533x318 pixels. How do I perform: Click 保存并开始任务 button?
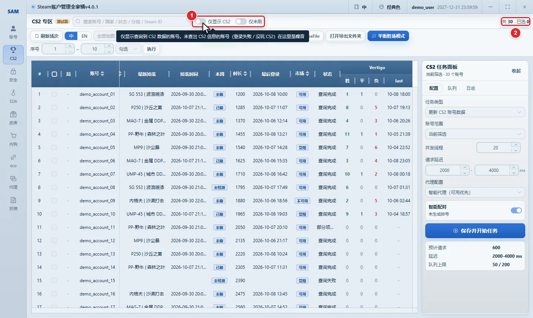click(475, 231)
